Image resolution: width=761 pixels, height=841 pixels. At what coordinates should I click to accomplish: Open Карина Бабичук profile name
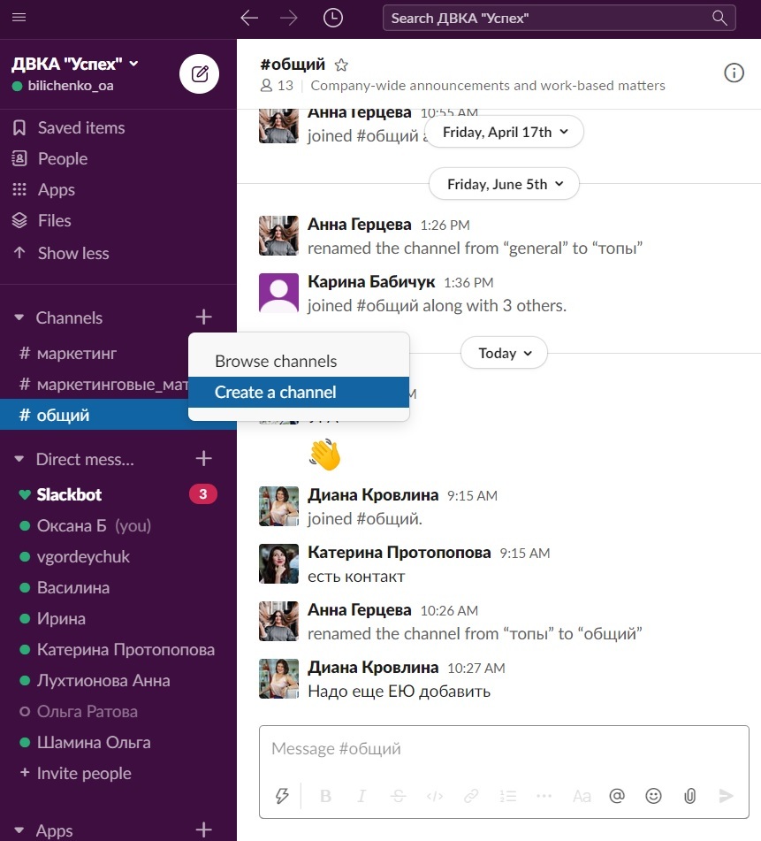click(x=371, y=282)
